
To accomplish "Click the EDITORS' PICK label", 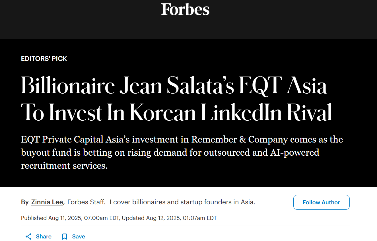I will pos(44,59).
